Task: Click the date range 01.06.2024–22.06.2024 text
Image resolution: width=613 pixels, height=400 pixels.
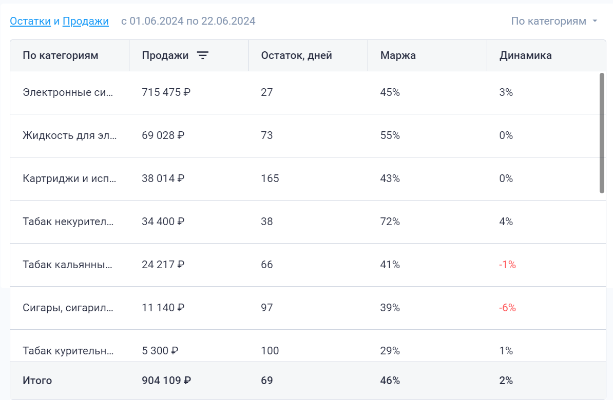Action: coord(188,21)
